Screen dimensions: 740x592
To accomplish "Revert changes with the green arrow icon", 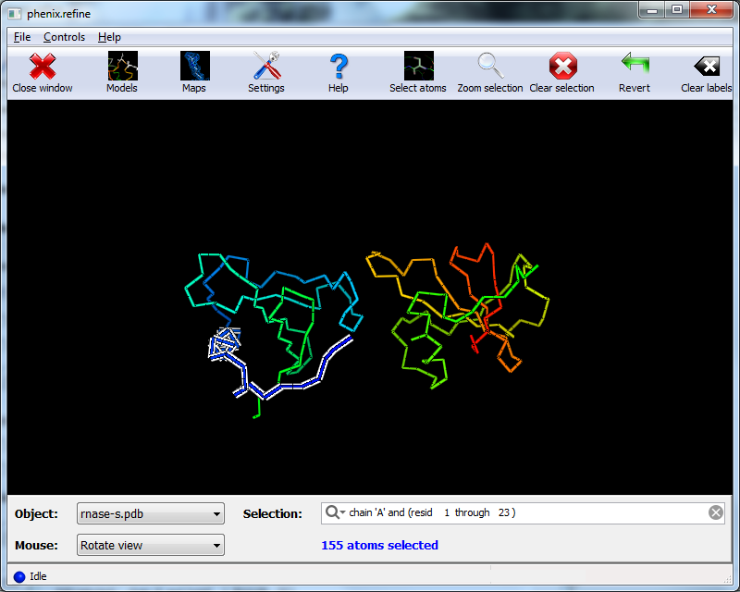I will pyautogui.click(x=635, y=66).
